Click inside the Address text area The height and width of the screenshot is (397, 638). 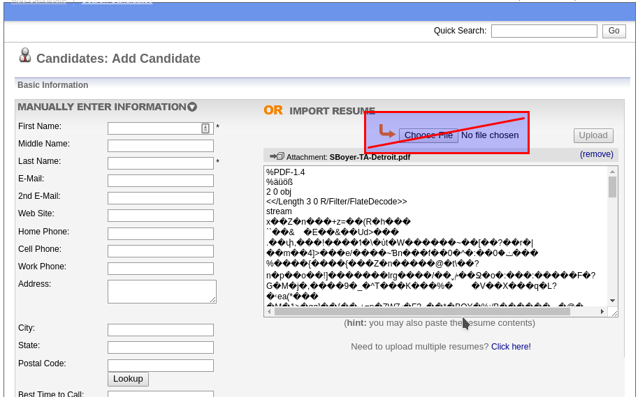(162, 292)
